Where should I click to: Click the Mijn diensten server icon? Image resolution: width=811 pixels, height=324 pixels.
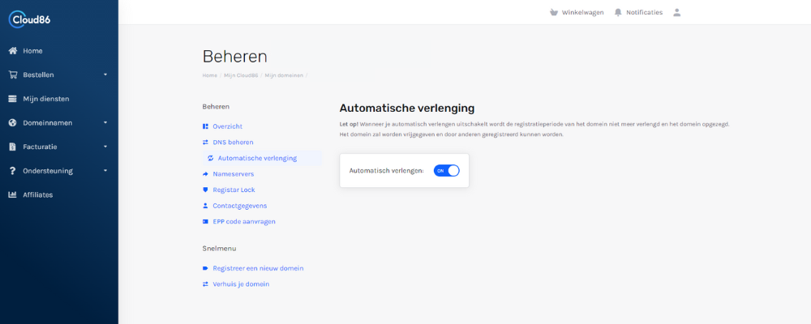coord(12,99)
